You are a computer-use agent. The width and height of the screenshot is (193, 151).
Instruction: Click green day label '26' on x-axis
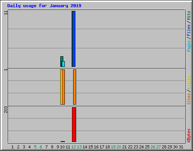pos(153,147)
